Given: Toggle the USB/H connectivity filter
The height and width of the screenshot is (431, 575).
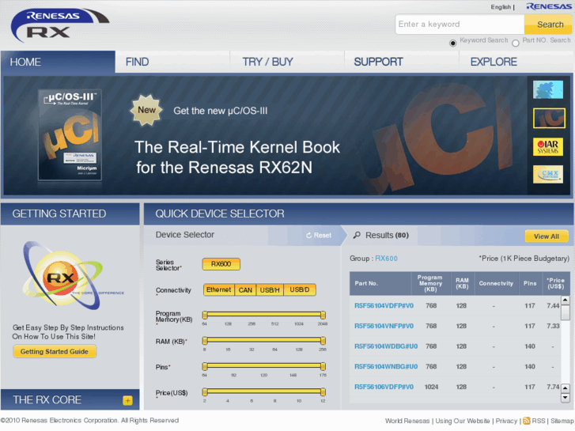Looking at the screenshot, I should point(270,289).
